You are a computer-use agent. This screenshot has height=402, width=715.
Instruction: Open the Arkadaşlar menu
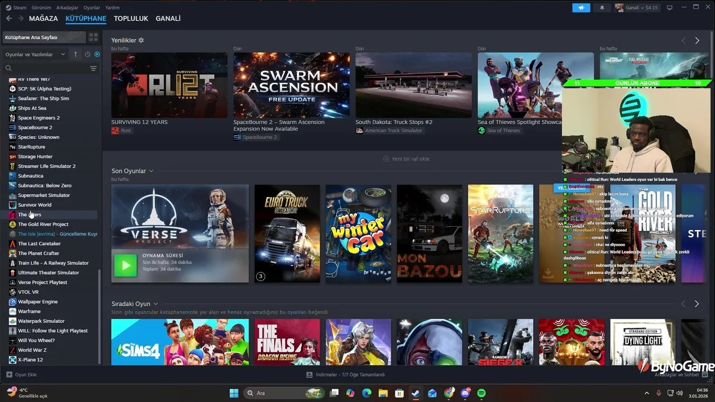[67, 8]
